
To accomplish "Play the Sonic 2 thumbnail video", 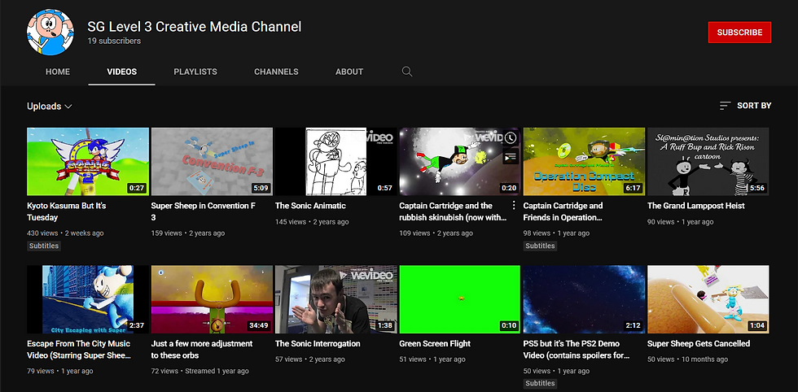I will coord(88,162).
